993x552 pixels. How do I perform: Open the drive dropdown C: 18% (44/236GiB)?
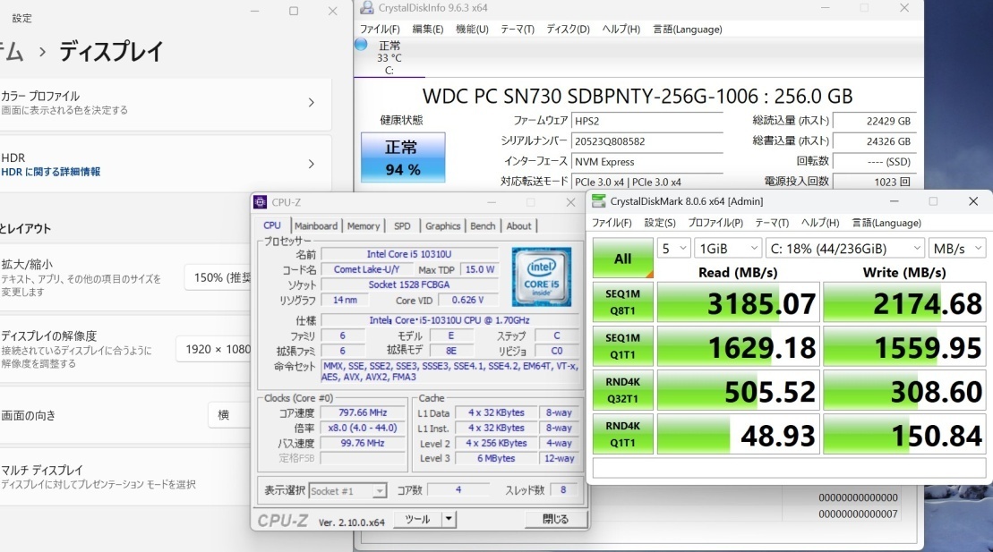(x=844, y=249)
